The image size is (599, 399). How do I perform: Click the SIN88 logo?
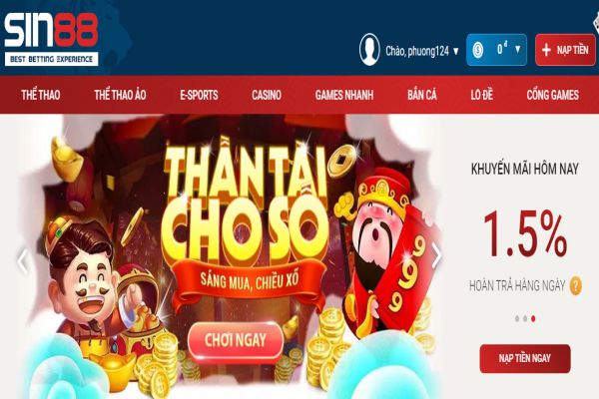[x=51, y=39]
